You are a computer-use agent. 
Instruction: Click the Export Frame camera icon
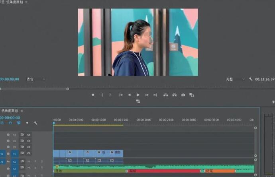coord(183,95)
